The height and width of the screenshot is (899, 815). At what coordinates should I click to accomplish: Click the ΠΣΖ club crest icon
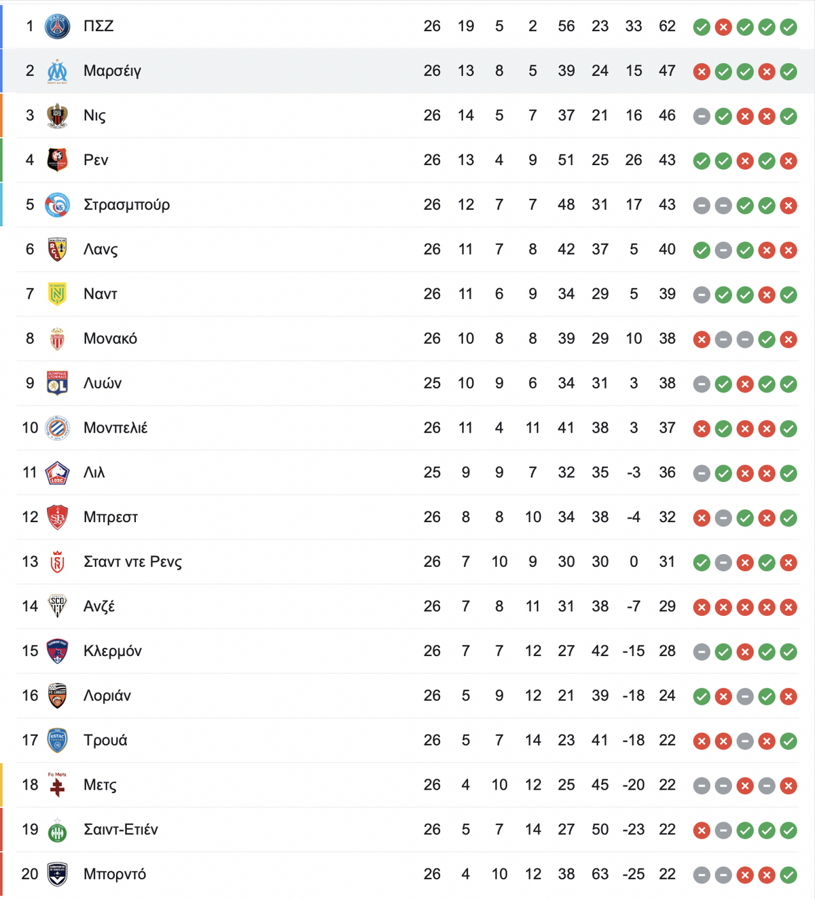57,26
